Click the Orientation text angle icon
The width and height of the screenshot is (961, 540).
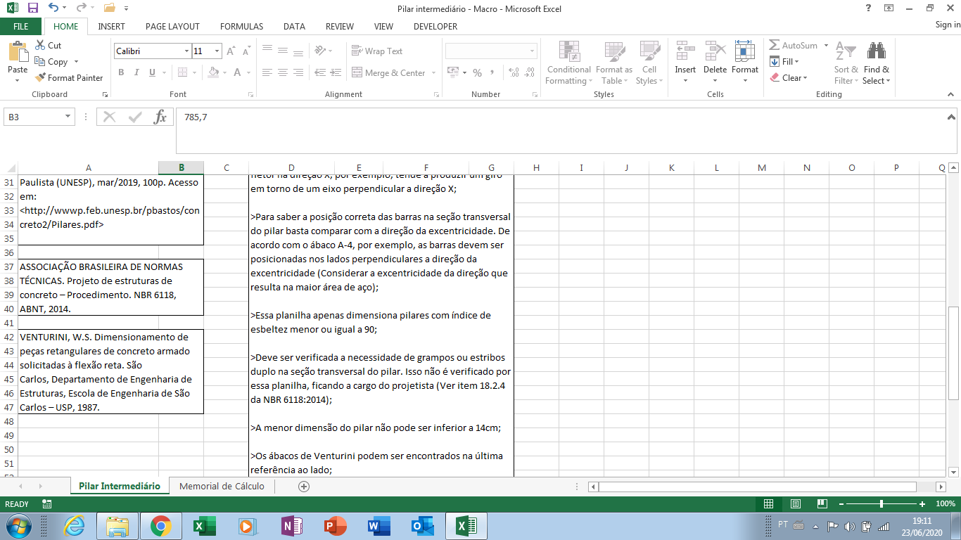pos(322,51)
